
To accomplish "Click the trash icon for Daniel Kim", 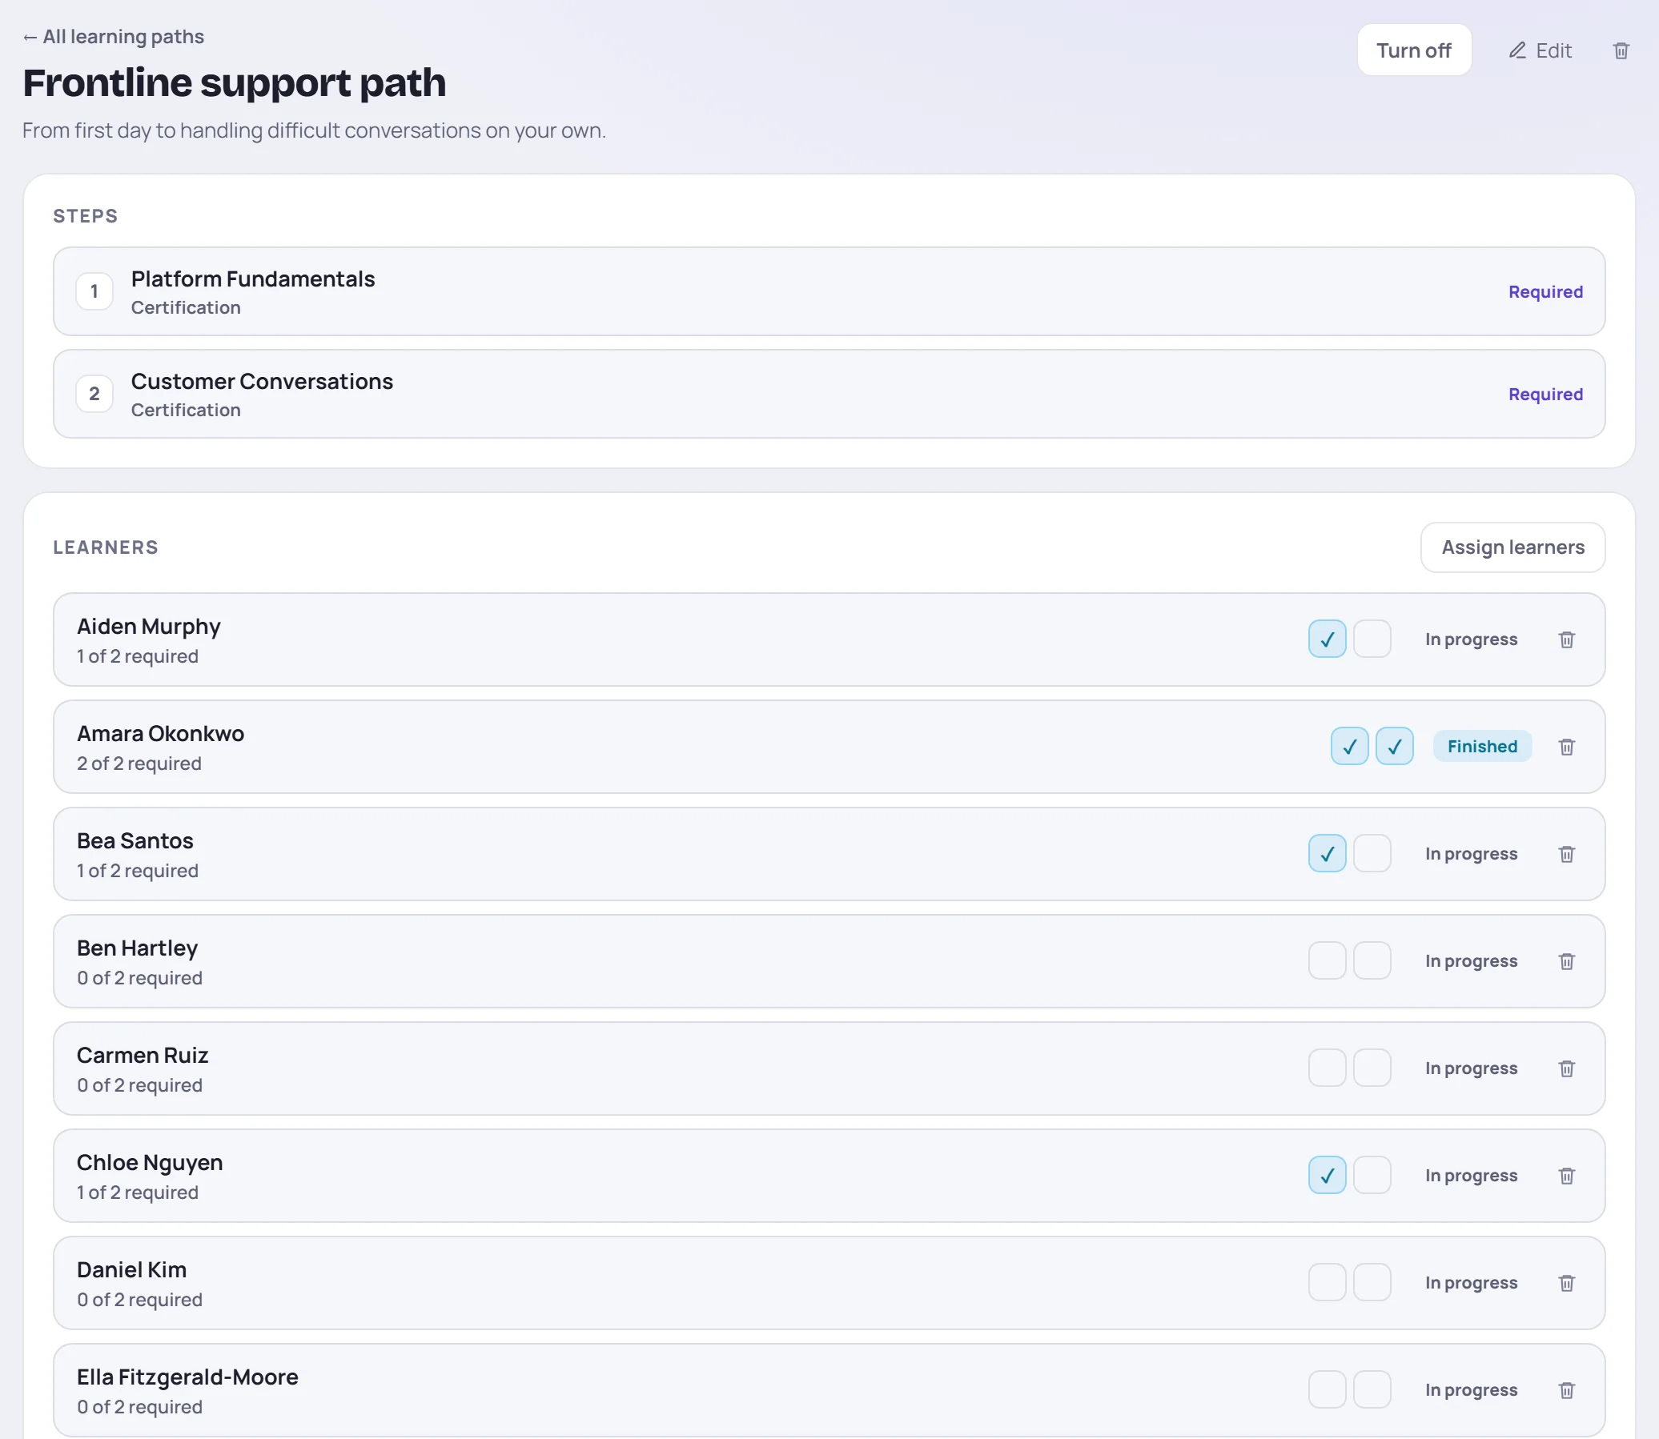I will pyautogui.click(x=1566, y=1282).
